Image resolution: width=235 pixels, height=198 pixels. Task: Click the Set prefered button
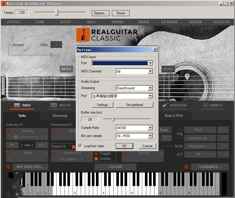point(134,105)
